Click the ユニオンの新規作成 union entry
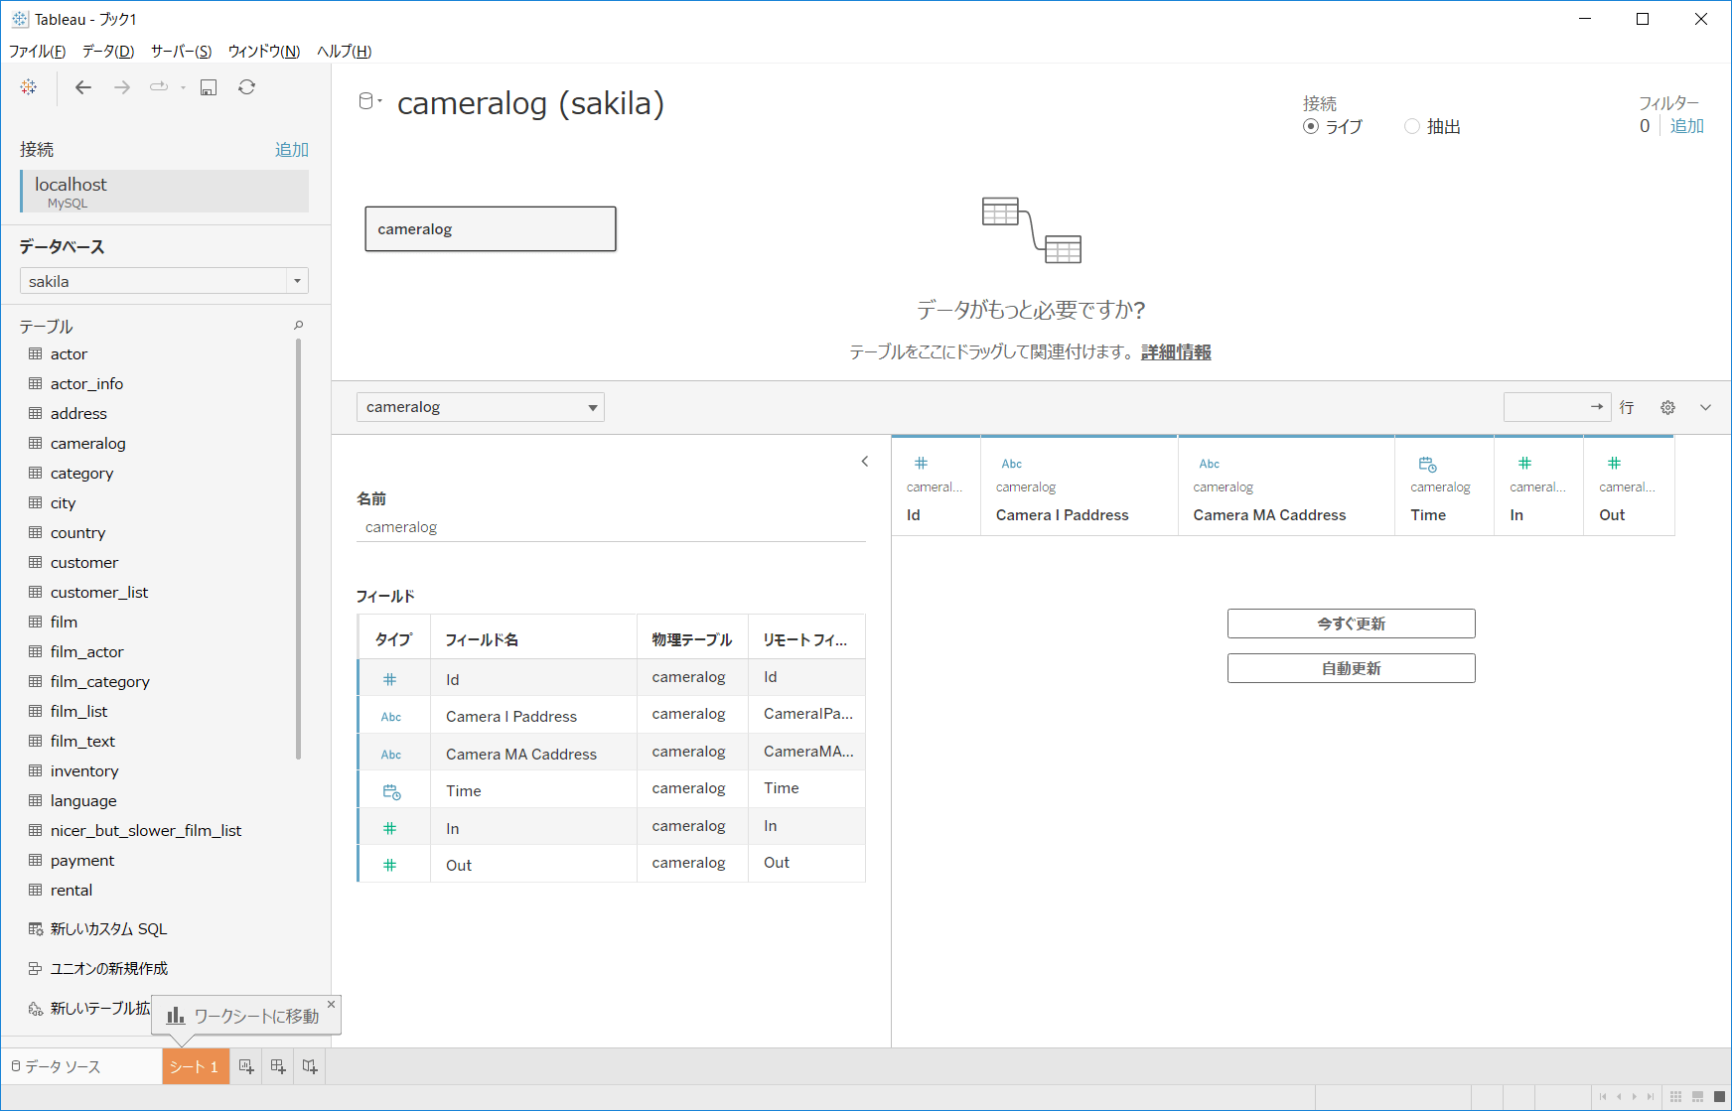This screenshot has height=1111, width=1732. point(98,969)
